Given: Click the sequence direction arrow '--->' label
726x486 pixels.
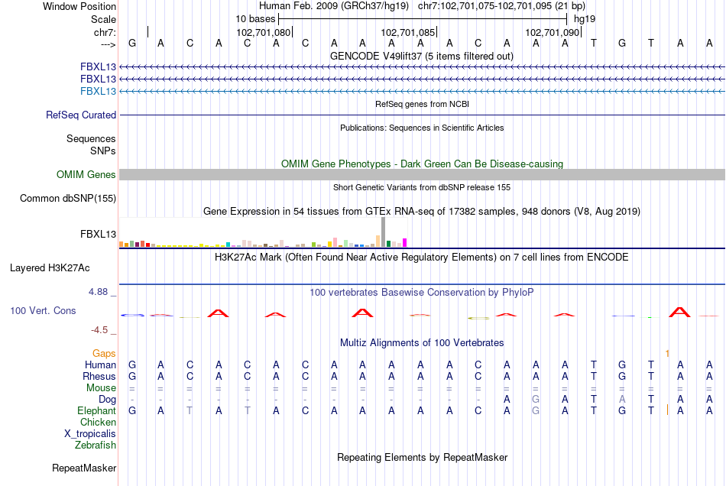Looking at the screenshot, I should [x=109, y=44].
